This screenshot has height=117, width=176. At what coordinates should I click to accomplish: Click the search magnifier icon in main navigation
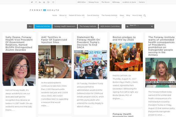145,16
